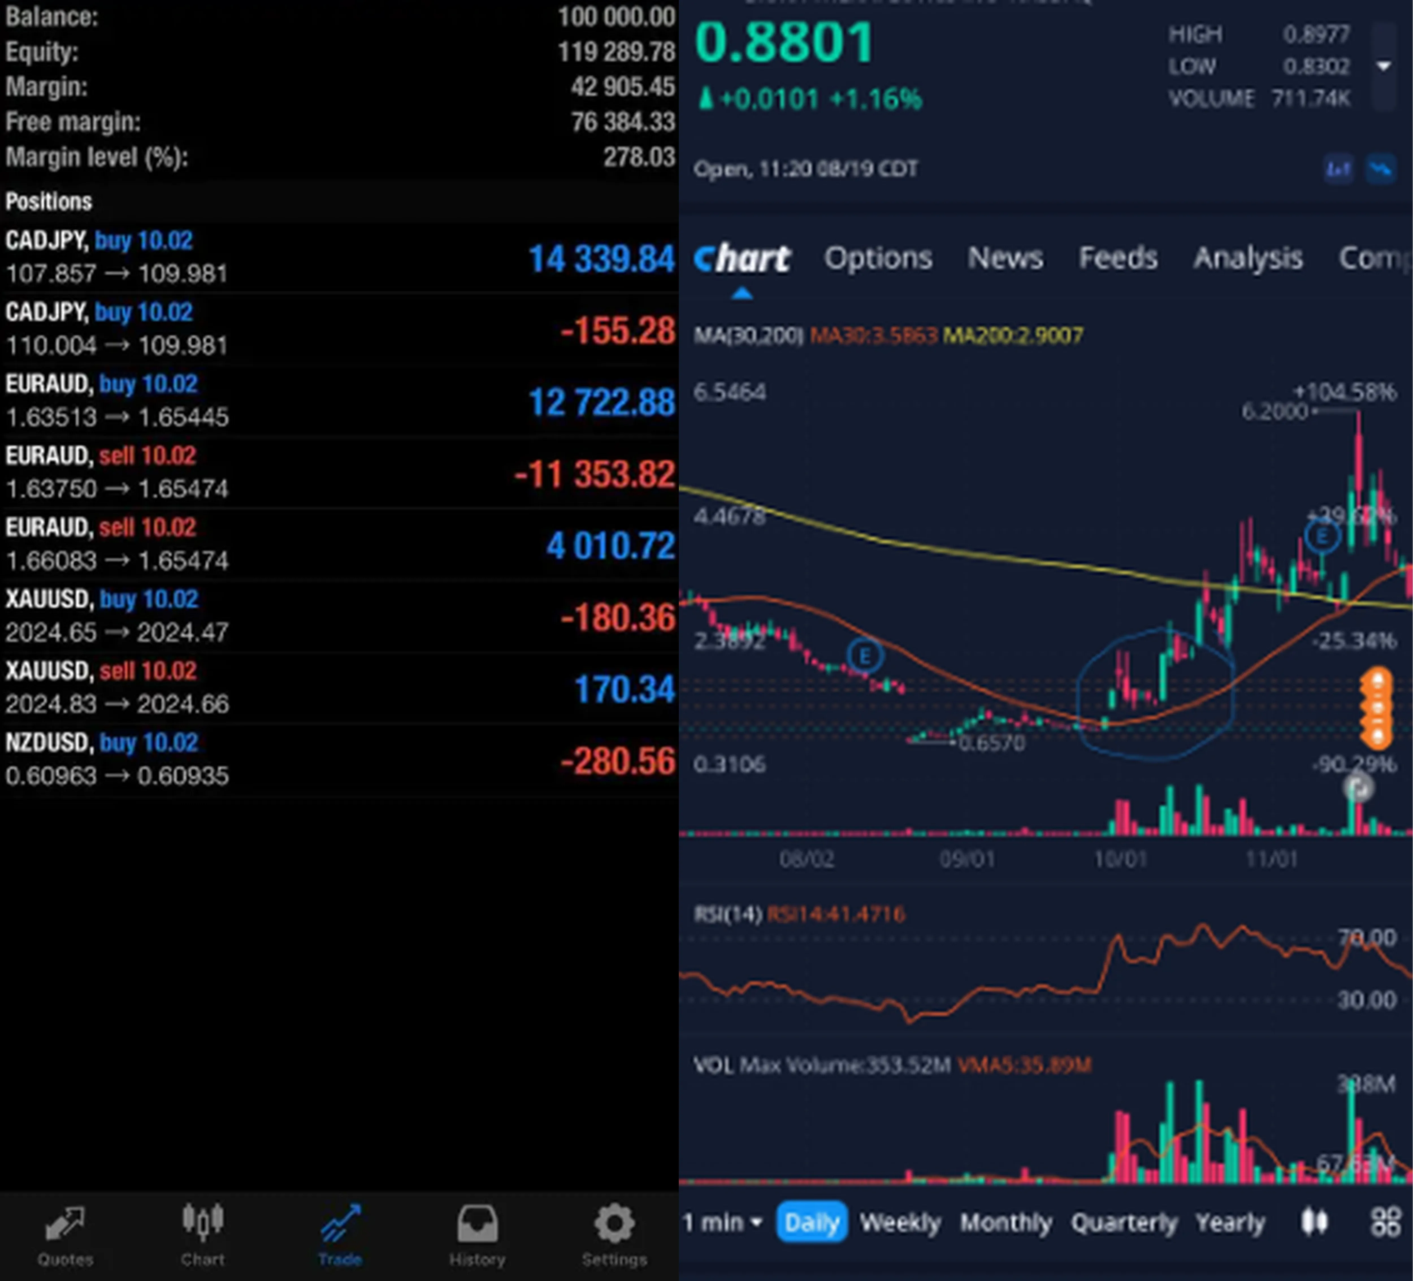Tap the 12 722.88 profit value
1413x1281 pixels.
point(601,403)
